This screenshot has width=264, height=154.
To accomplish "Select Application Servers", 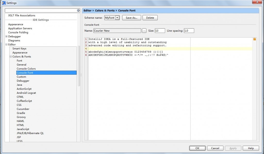I will pyautogui.click(x=20, y=28).
